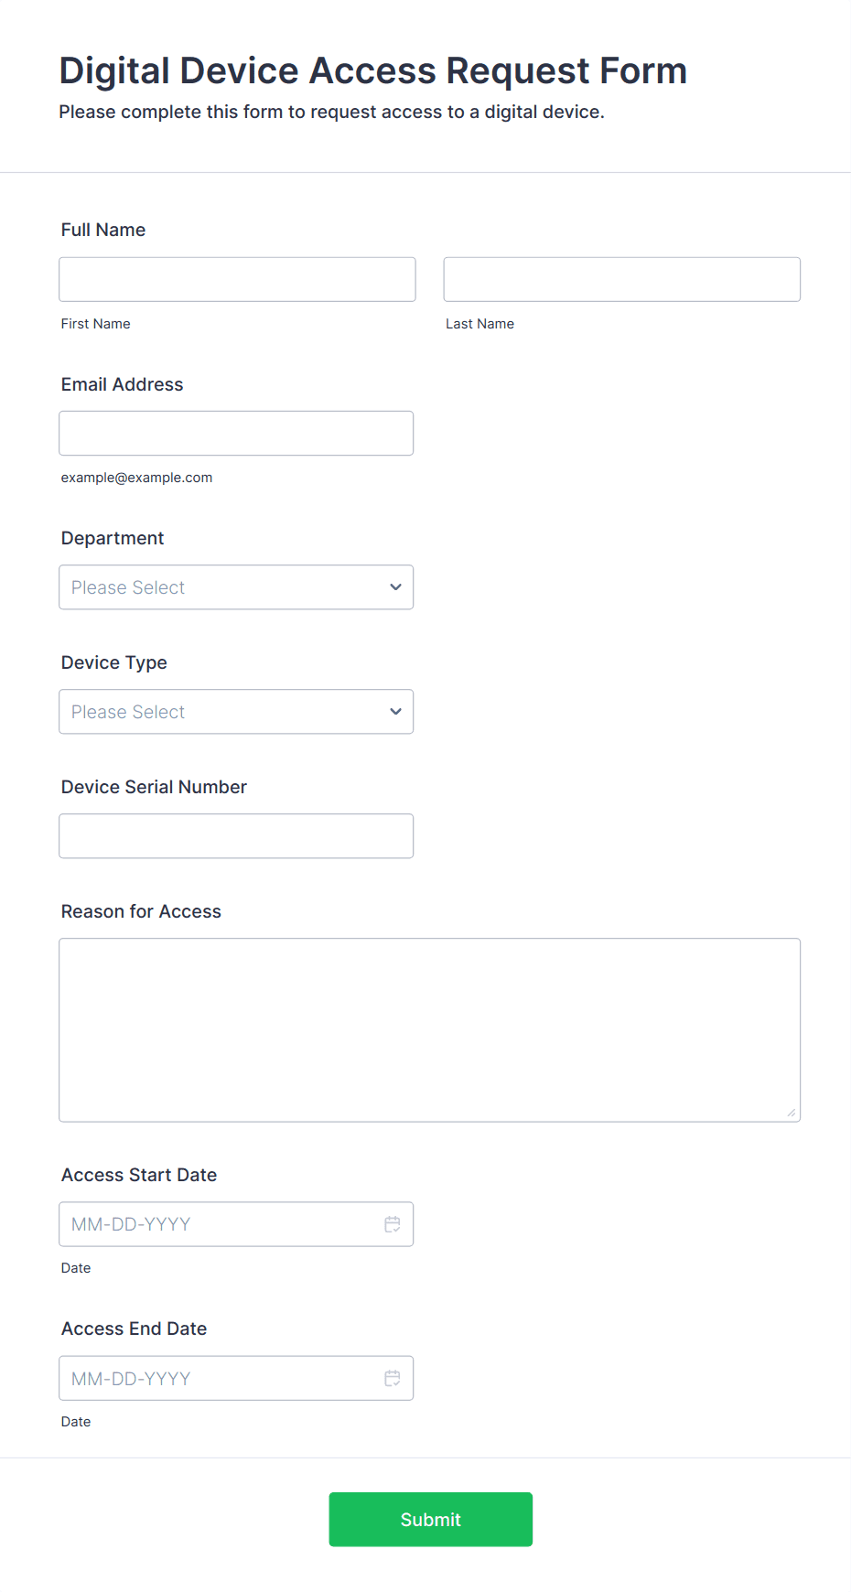Screen dimensions: 851x1592
Task: Open the Access End Date calendar icon
Action: coord(393,1378)
